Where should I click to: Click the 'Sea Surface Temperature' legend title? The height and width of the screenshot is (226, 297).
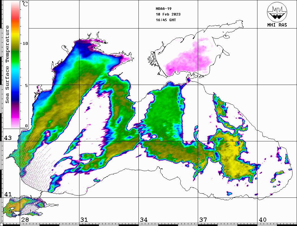coord(7,64)
